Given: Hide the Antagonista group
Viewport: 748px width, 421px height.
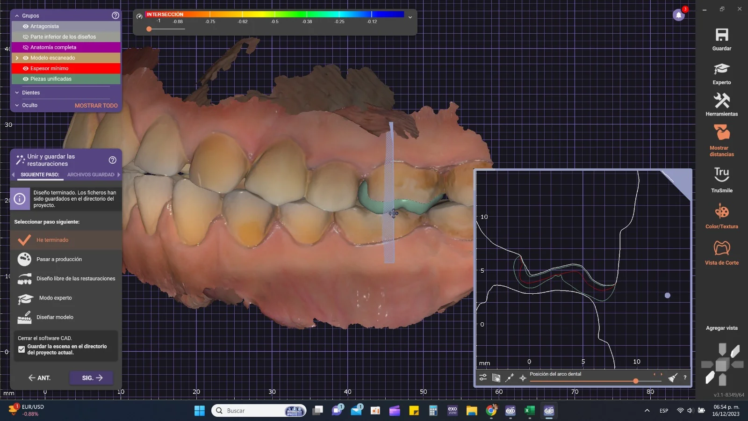Looking at the screenshot, I should point(26,27).
